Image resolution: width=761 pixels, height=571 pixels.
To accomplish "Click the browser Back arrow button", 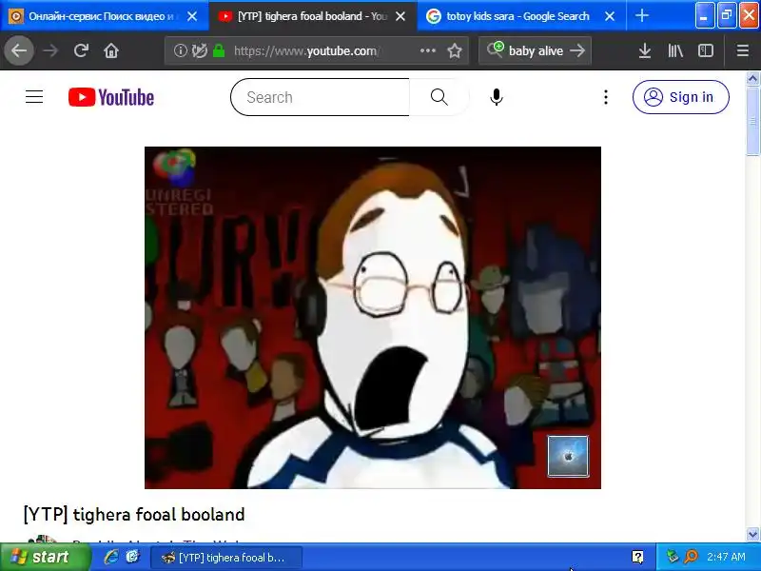I will [19, 50].
